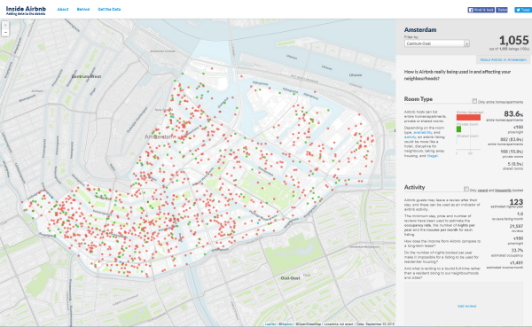
Task: Click the Inside Airbnb logo
Action: (26, 10)
